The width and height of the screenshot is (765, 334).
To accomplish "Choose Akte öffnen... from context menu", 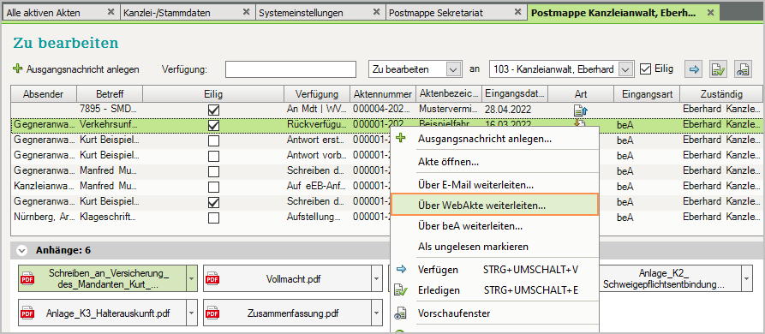I will [494, 162].
